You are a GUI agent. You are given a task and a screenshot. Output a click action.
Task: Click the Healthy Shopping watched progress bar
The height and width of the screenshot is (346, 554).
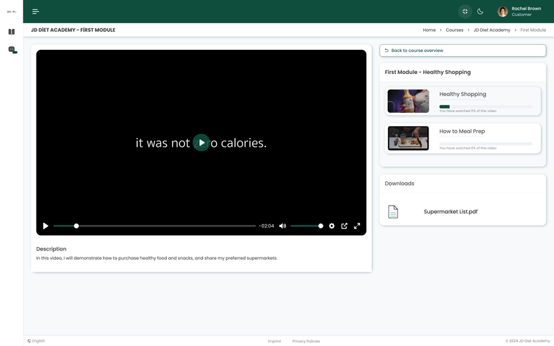[485, 107]
